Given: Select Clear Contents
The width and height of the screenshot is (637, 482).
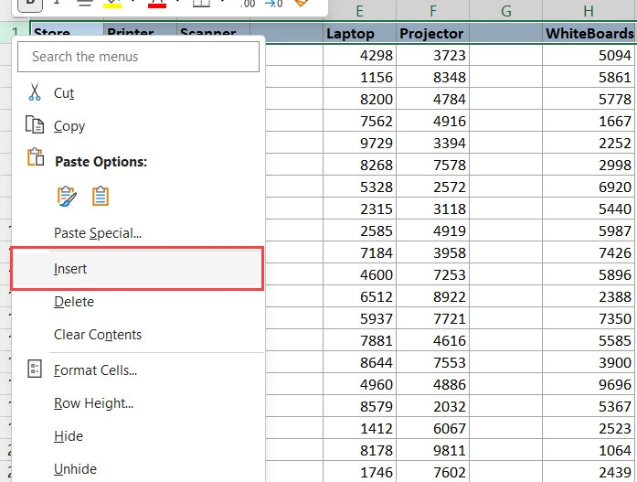Looking at the screenshot, I should point(98,335).
